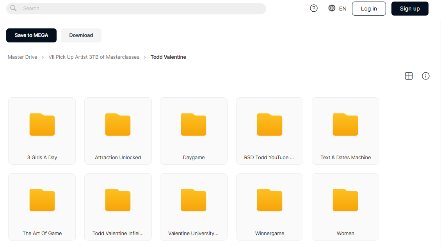The height and width of the screenshot is (246, 441).
Task: Open the Text & Dates Machine folder icon
Action: 345,125
